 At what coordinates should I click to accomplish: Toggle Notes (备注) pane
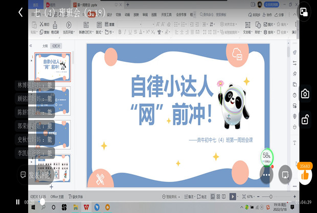[x=189, y=197]
